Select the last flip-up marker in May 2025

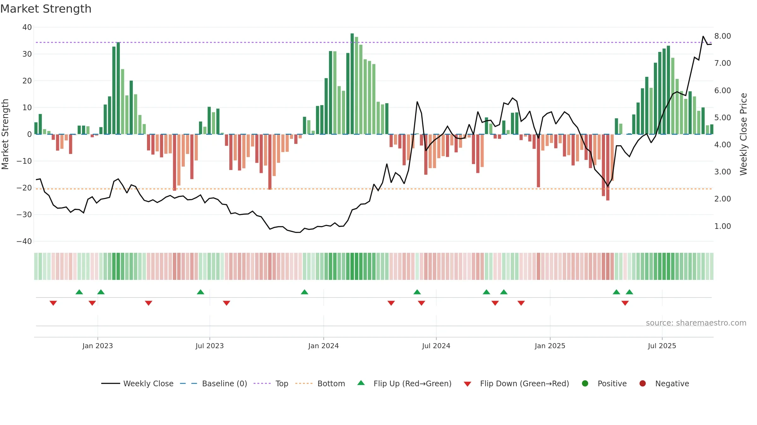pos(630,292)
